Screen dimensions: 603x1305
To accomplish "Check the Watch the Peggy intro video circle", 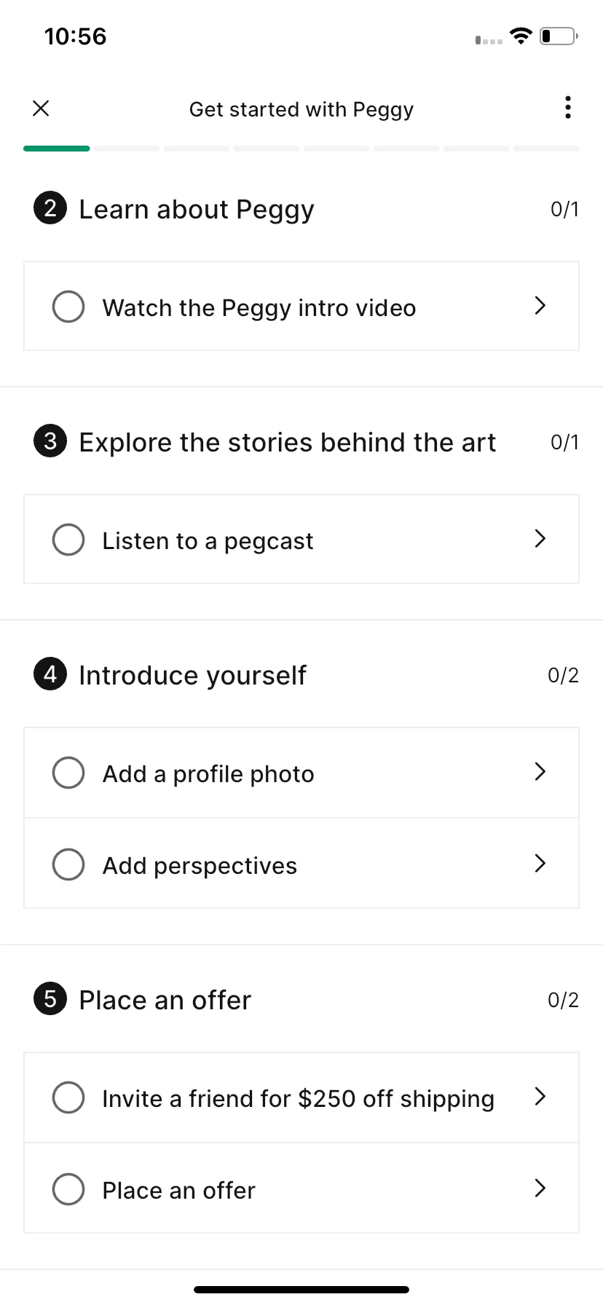I will click(x=68, y=307).
